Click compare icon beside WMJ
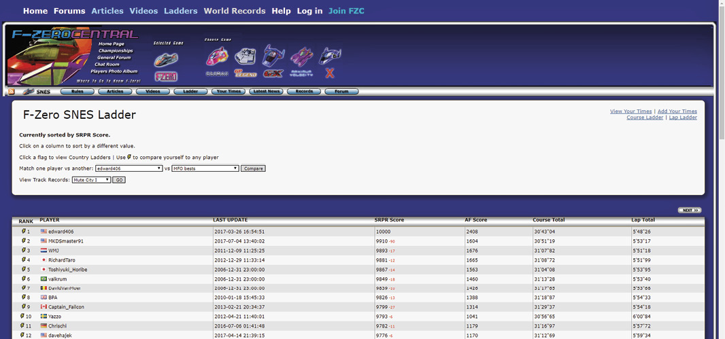Viewport: 725px width, 339px height. (23, 250)
